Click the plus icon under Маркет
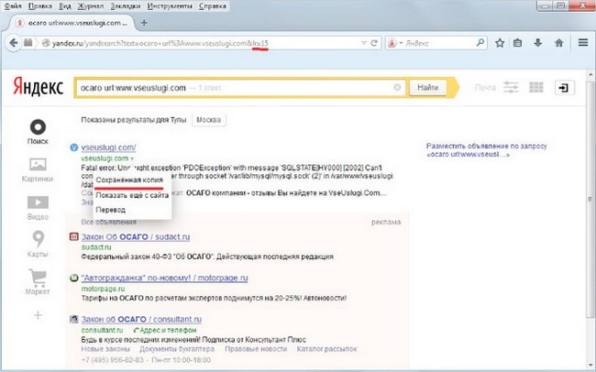Viewport: 596px width, 372px height. (x=38, y=315)
